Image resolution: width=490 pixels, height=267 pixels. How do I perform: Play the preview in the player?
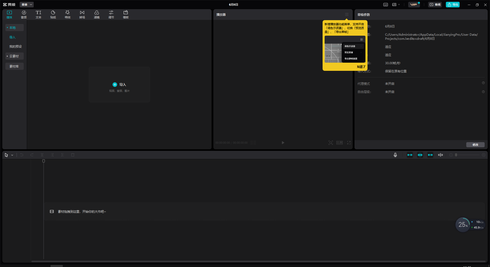(x=283, y=143)
